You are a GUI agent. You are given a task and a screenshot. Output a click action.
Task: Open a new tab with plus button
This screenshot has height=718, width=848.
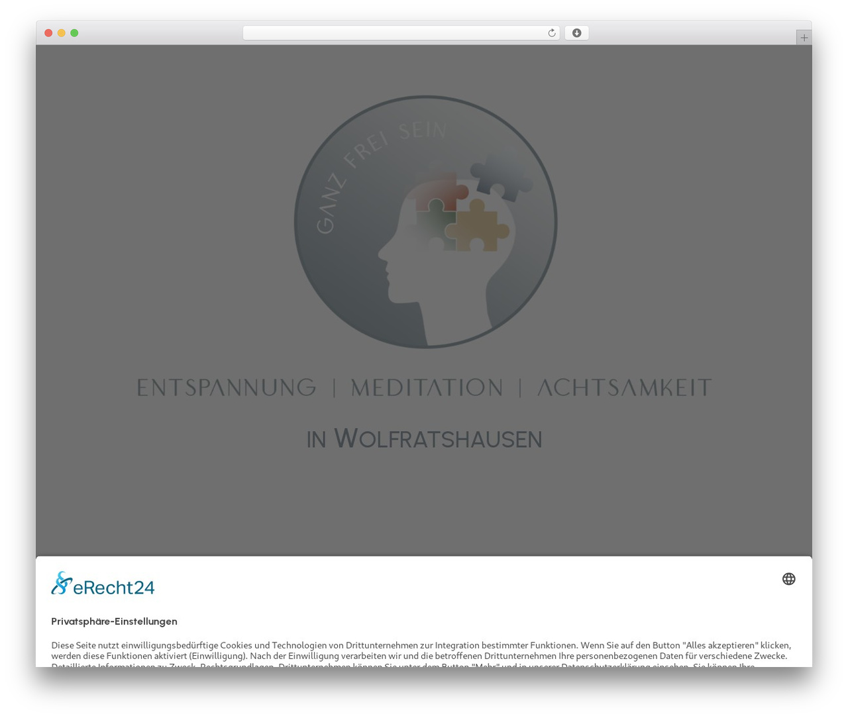pos(804,38)
